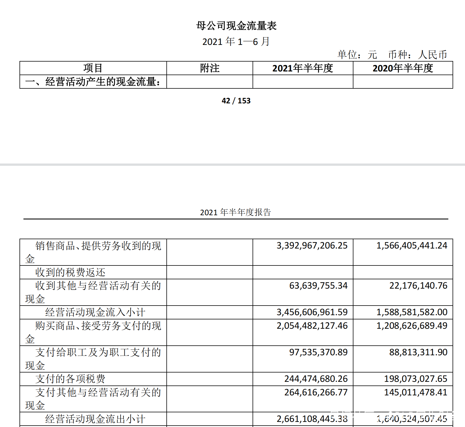
Task: Select the value 3,392,967,206.25
Action: tap(312, 245)
